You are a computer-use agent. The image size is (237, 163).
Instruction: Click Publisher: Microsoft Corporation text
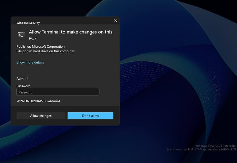pyautogui.click(x=40, y=46)
